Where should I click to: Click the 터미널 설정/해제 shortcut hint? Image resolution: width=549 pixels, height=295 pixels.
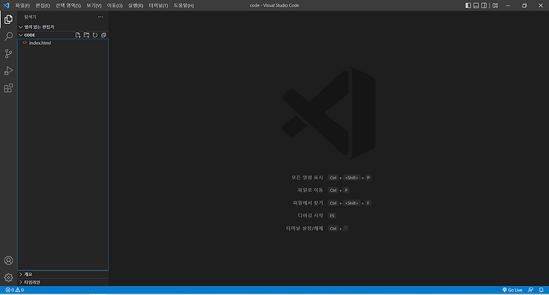pyautogui.click(x=305, y=228)
